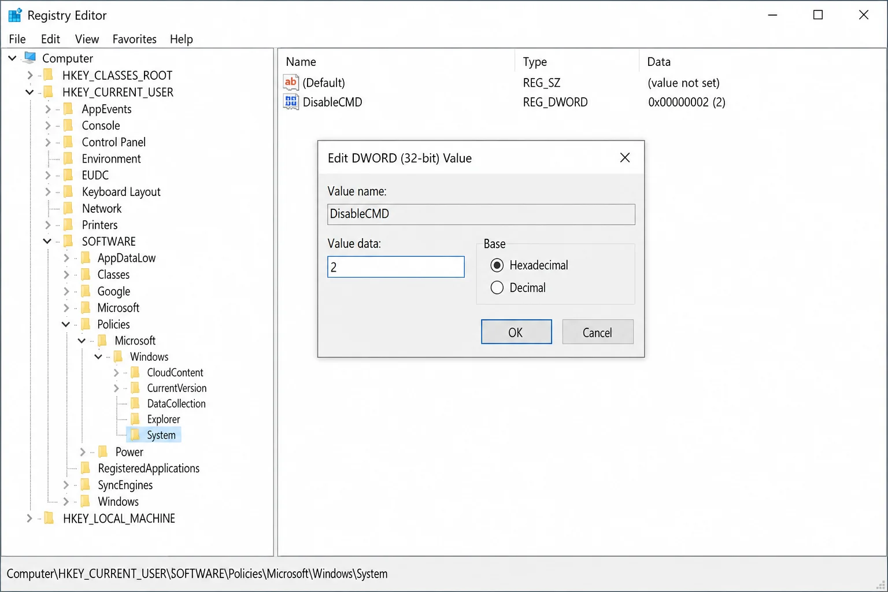Click the Value name field showing DisableCMD
The height and width of the screenshot is (592, 888).
[x=481, y=214]
